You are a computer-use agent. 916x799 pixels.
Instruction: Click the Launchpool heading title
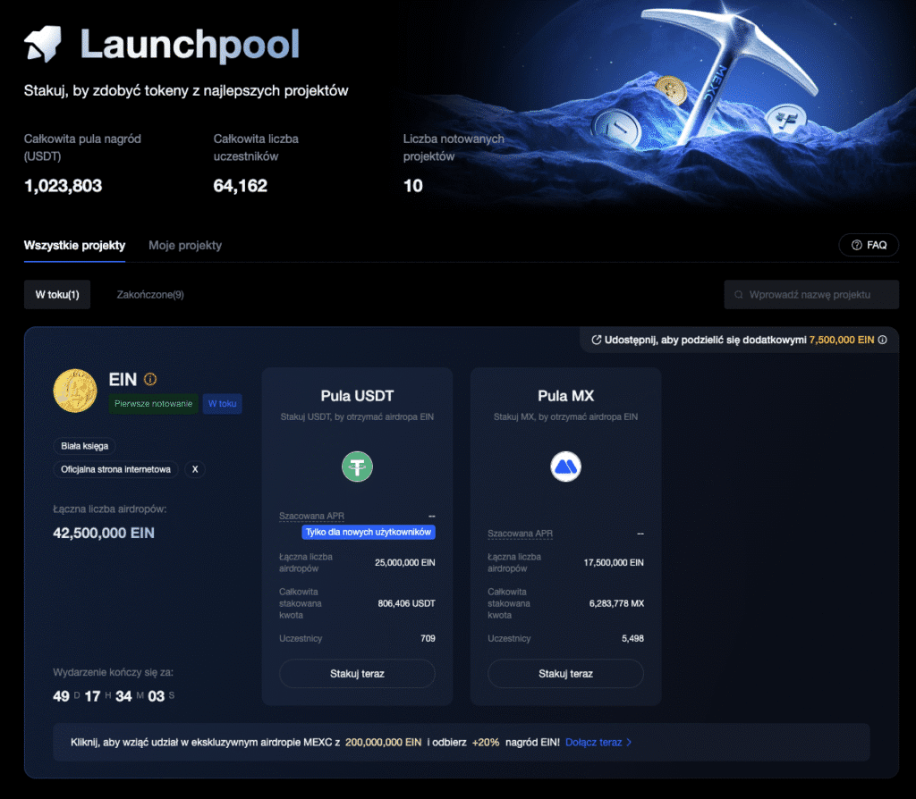coord(190,45)
